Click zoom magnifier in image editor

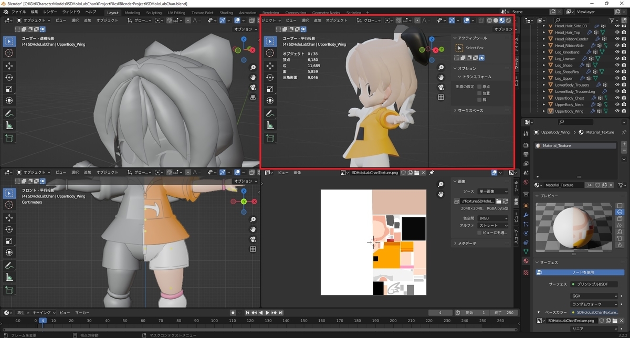click(x=441, y=184)
